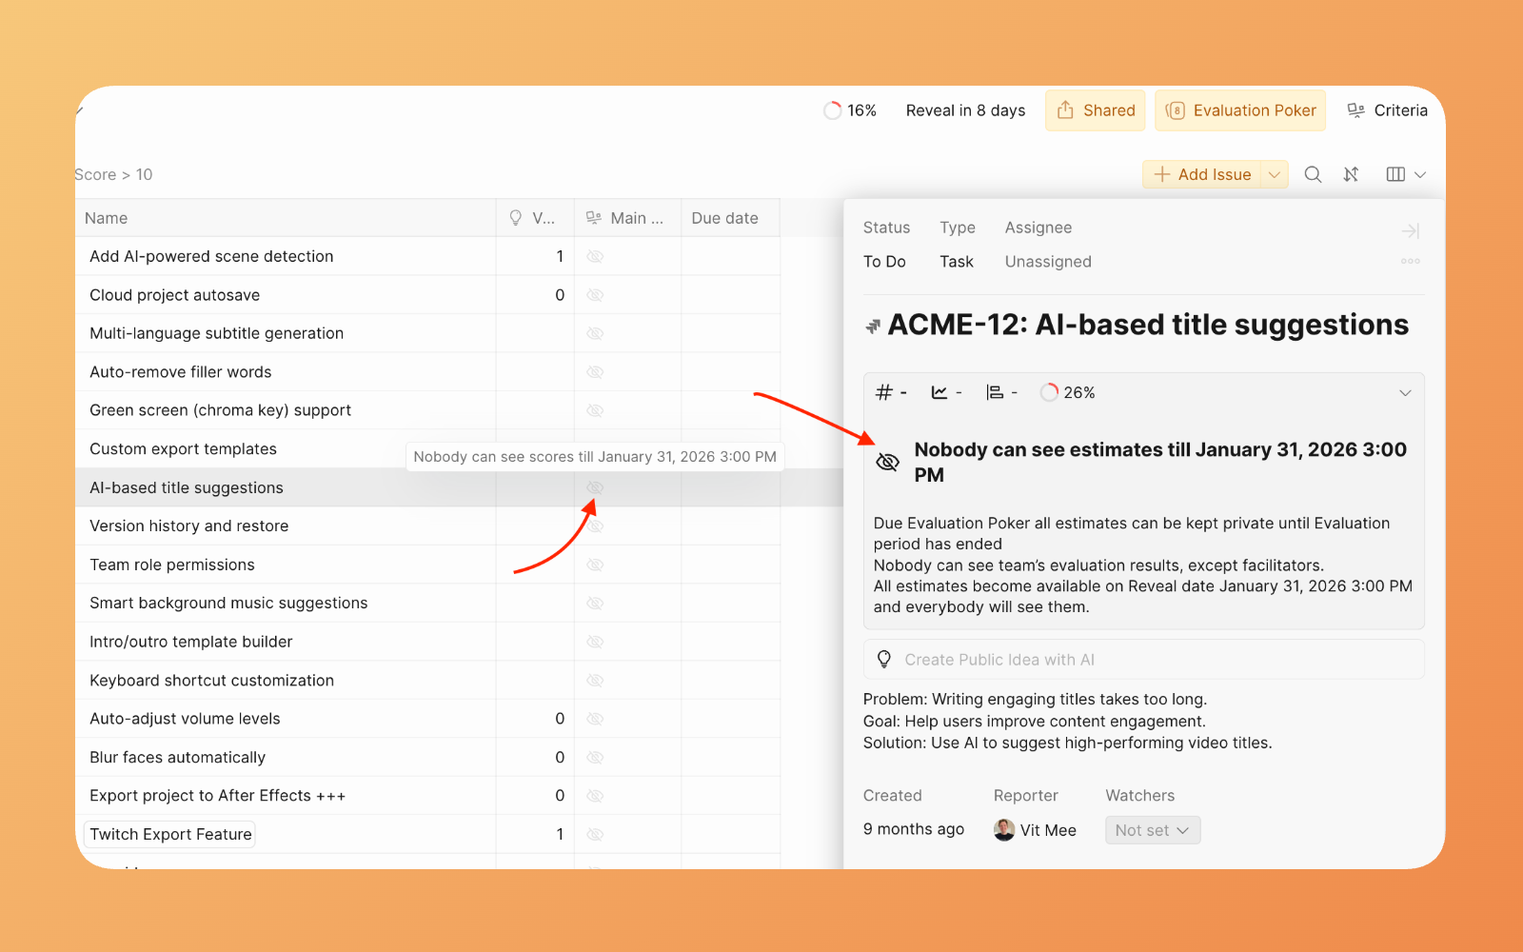1523x952 pixels.
Task: Click hidden-score eye icon for Team role permissions
Action: coord(595,565)
